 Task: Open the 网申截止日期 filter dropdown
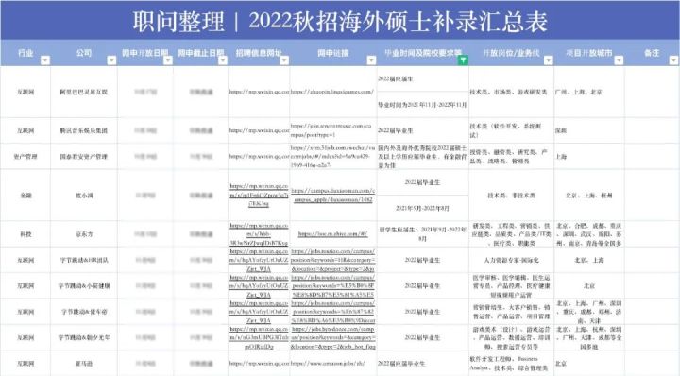click(x=223, y=60)
